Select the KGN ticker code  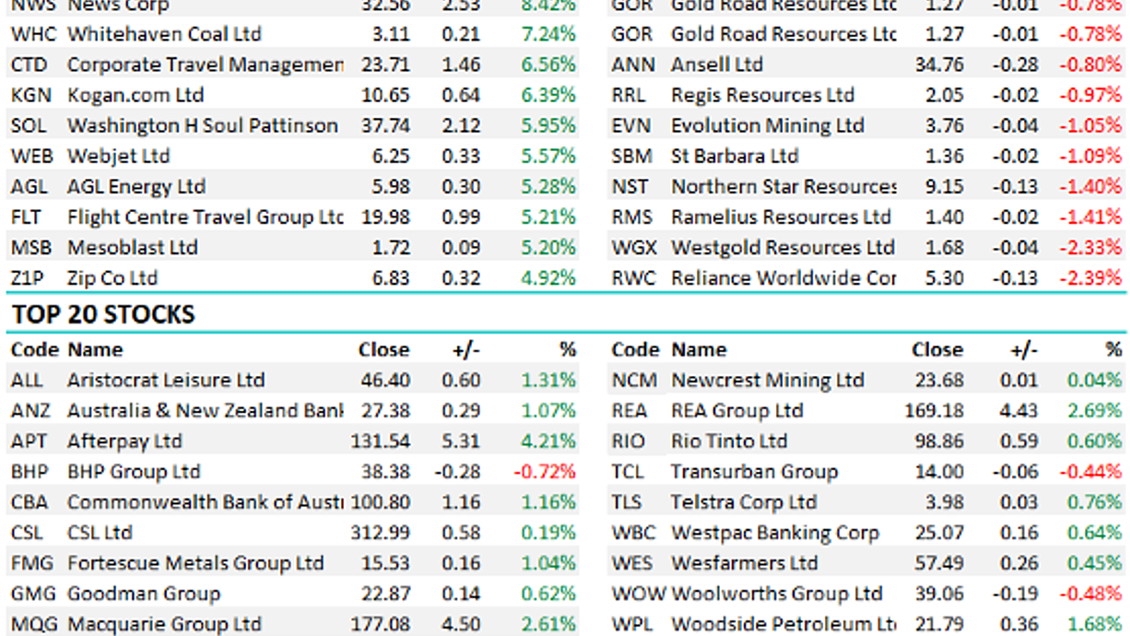pyautogui.click(x=30, y=95)
